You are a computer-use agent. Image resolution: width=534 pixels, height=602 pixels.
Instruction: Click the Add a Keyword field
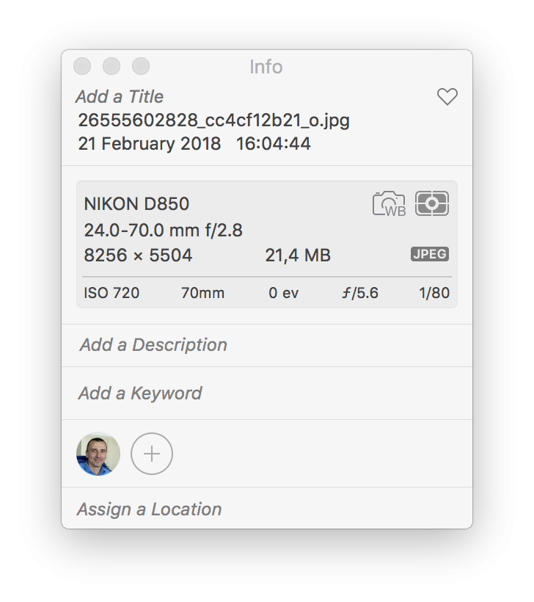[x=140, y=394]
